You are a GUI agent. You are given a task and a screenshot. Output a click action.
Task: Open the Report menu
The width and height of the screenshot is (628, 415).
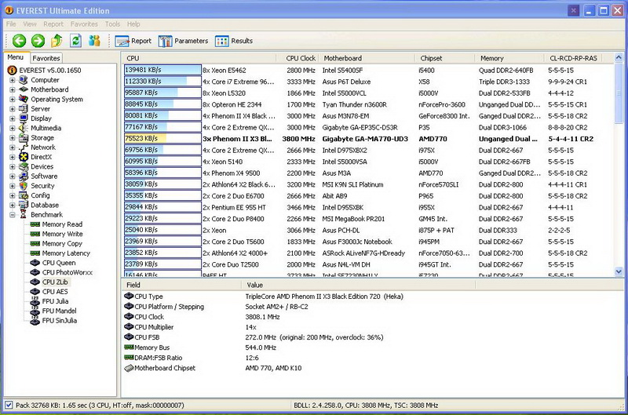pos(53,24)
